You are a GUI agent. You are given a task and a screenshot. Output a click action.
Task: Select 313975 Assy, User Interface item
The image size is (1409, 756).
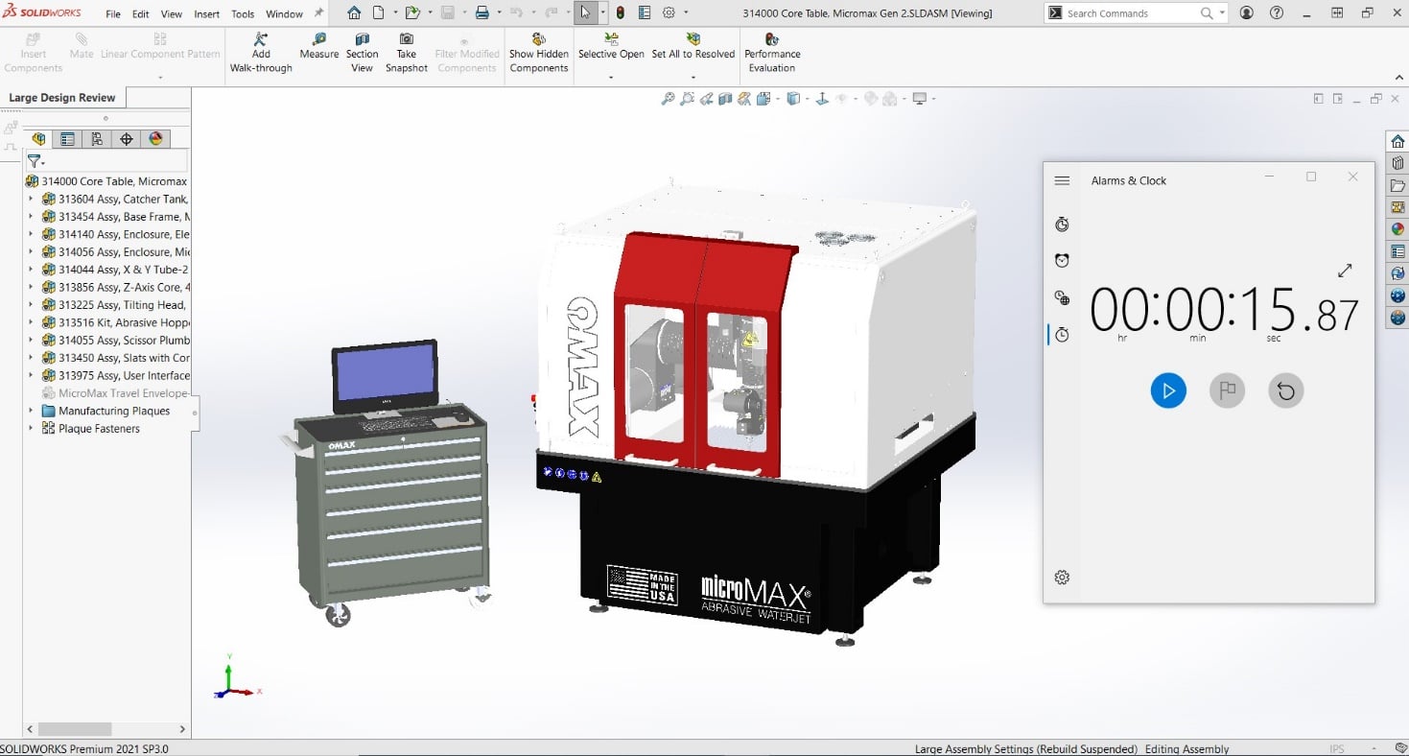coord(115,375)
